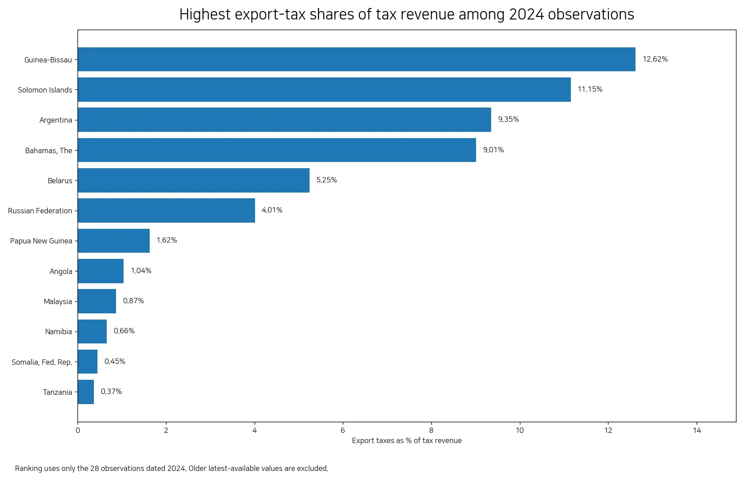Image resolution: width=744 pixels, height=478 pixels.
Task: Click the Guinea-Bissau bar
Action: pos(356,59)
